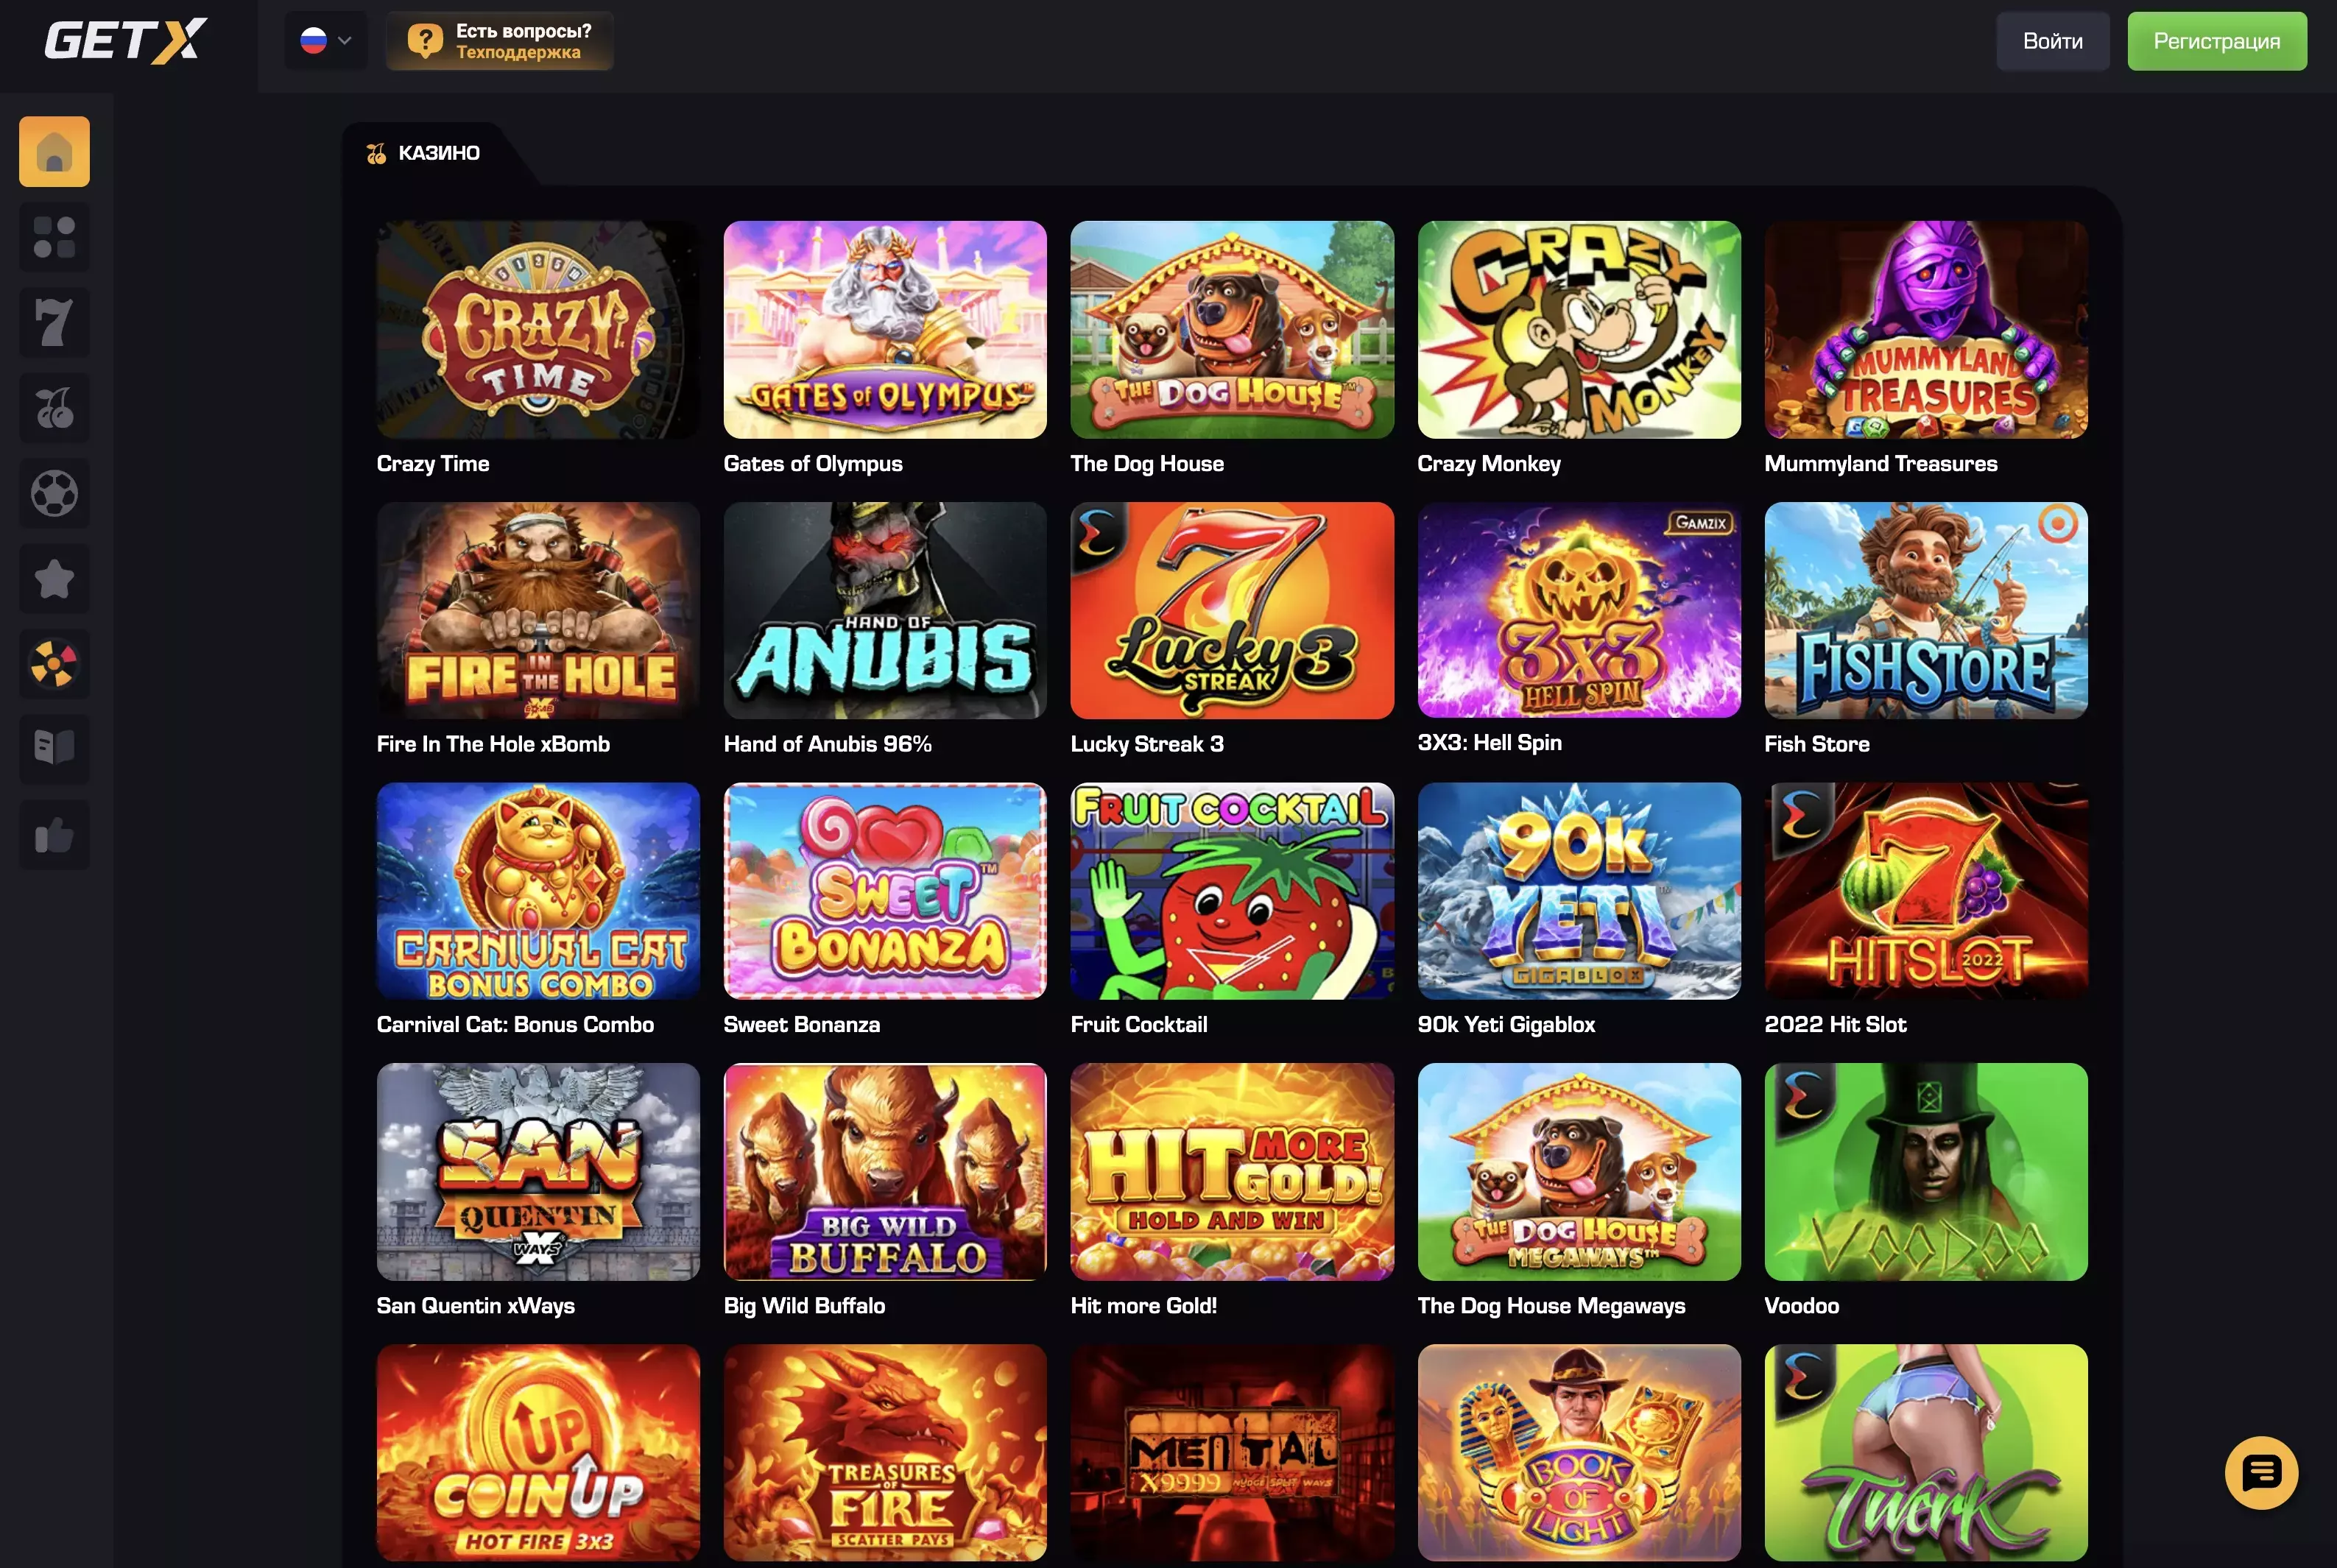2337x1568 pixels.
Task: Open the slots seven icon in sidebar
Action: pyautogui.click(x=54, y=322)
